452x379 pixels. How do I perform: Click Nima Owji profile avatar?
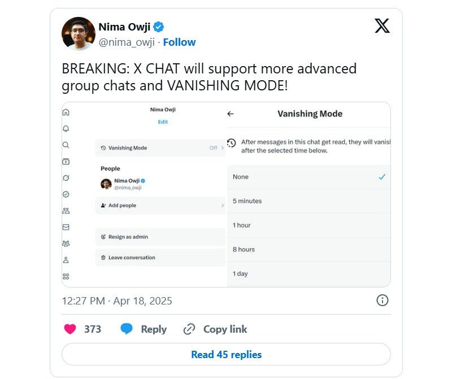click(x=79, y=34)
